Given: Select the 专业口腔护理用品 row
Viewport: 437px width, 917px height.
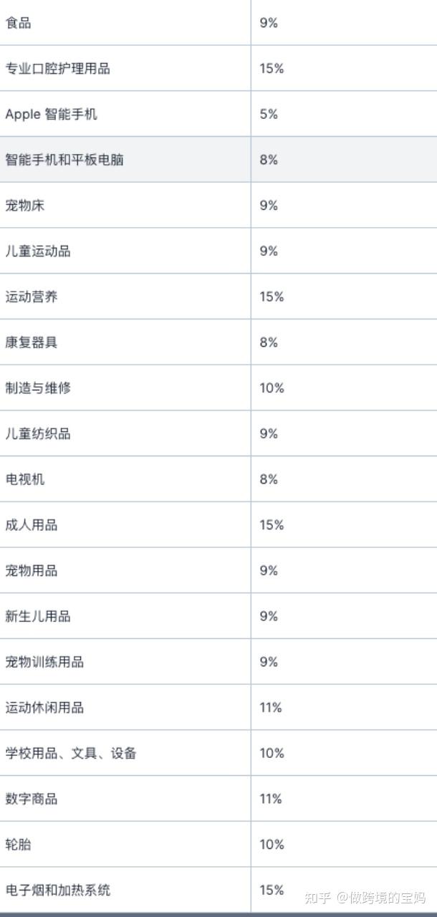Looking at the screenshot, I should coord(57,69).
